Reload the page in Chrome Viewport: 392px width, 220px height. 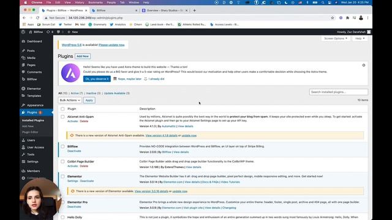(37, 18)
